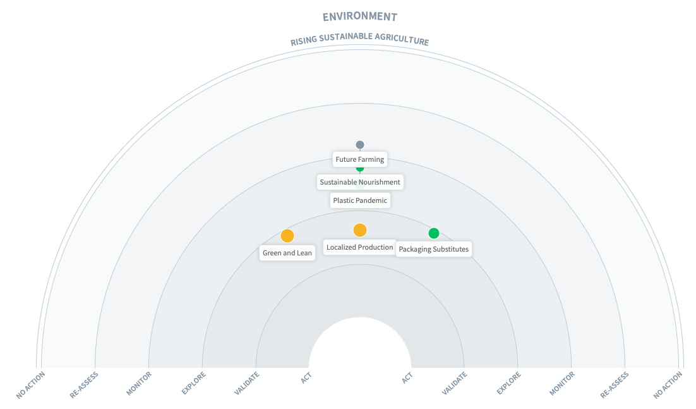
Task: Select the Localized Production label
Action: point(360,247)
